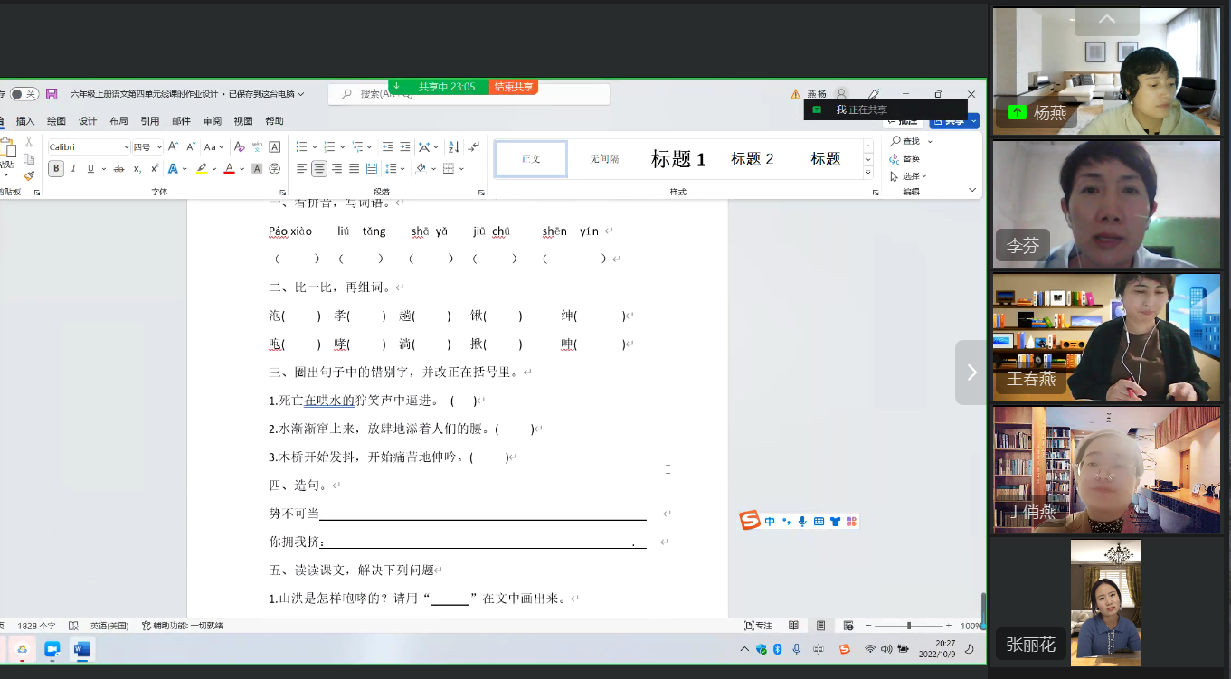Sort text A-Z icon
The width and height of the screenshot is (1231, 679).
tap(454, 146)
